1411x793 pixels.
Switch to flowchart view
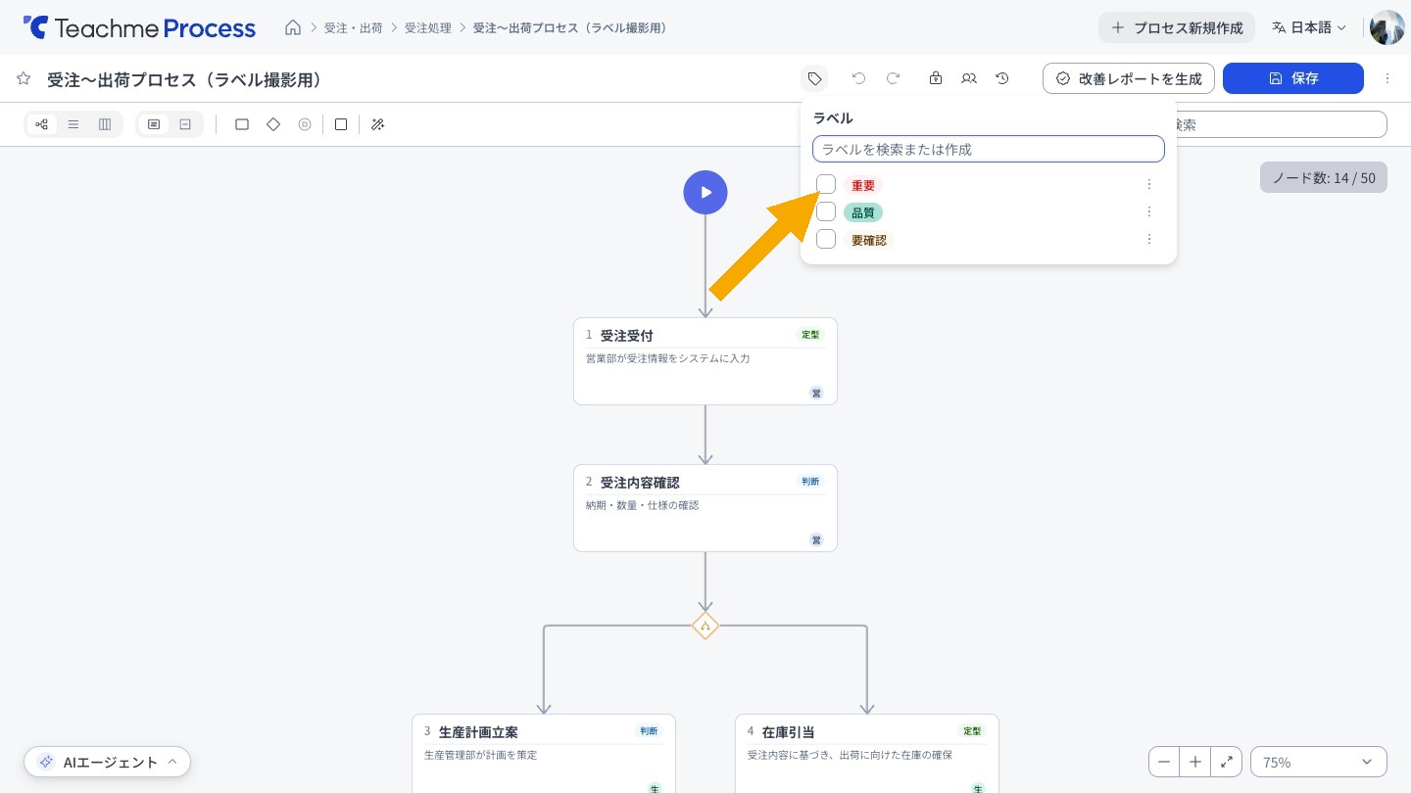(42, 124)
